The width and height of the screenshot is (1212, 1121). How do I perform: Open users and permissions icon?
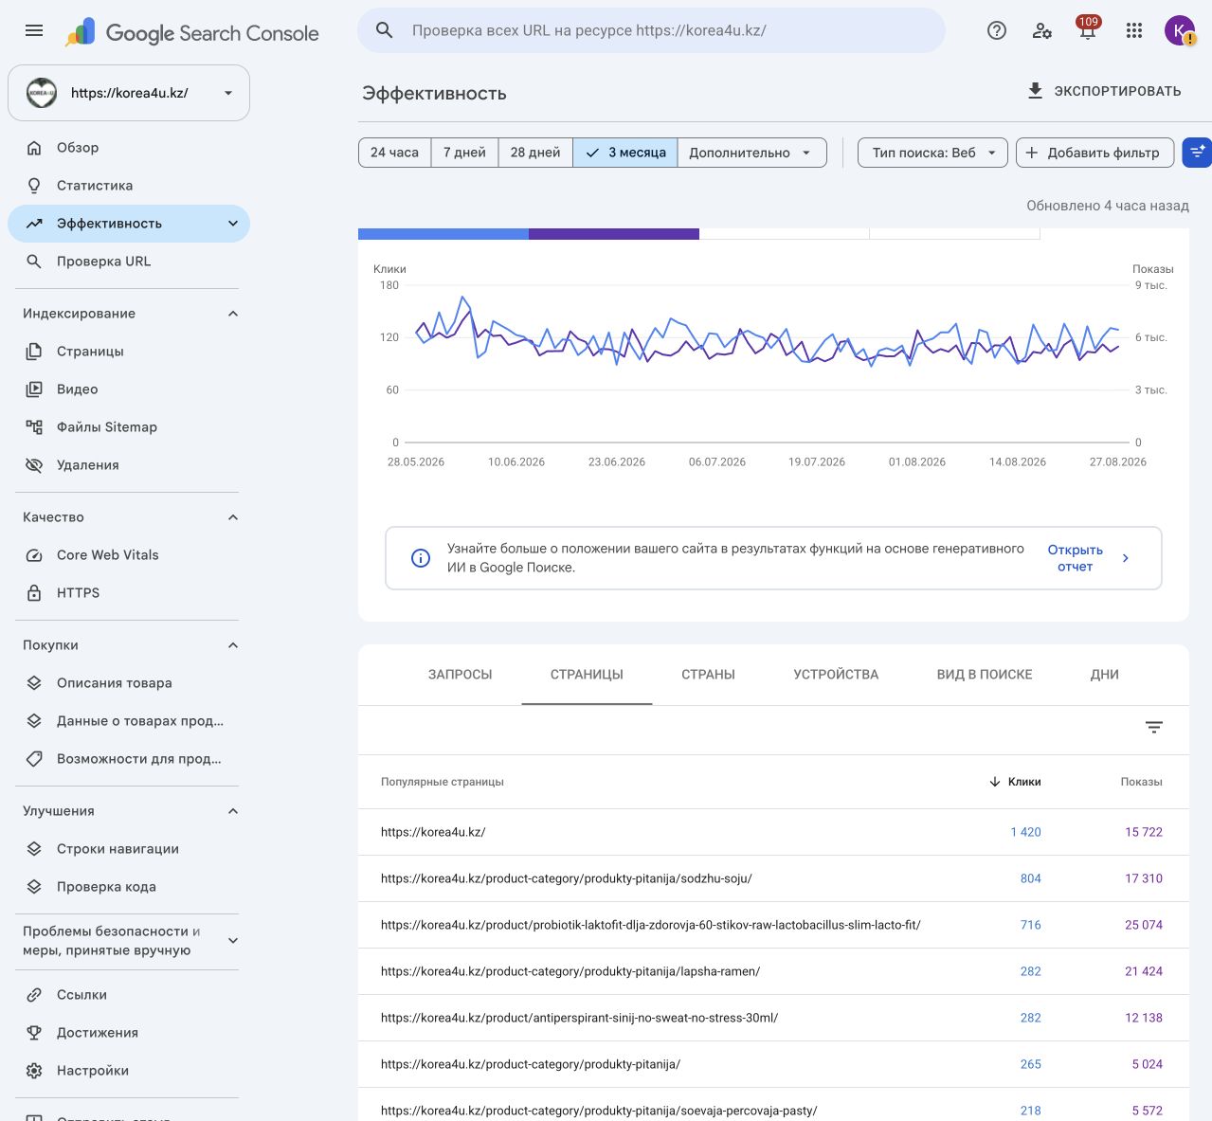[x=1042, y=30]
